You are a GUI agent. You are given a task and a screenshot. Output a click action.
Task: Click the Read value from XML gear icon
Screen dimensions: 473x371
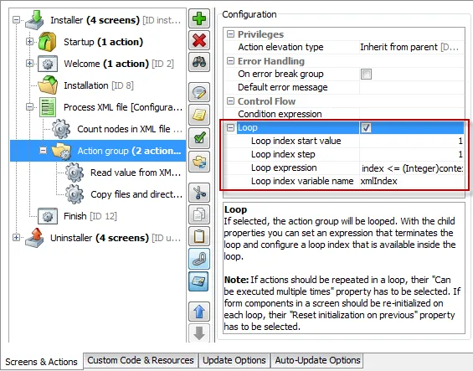coord(75,173)
